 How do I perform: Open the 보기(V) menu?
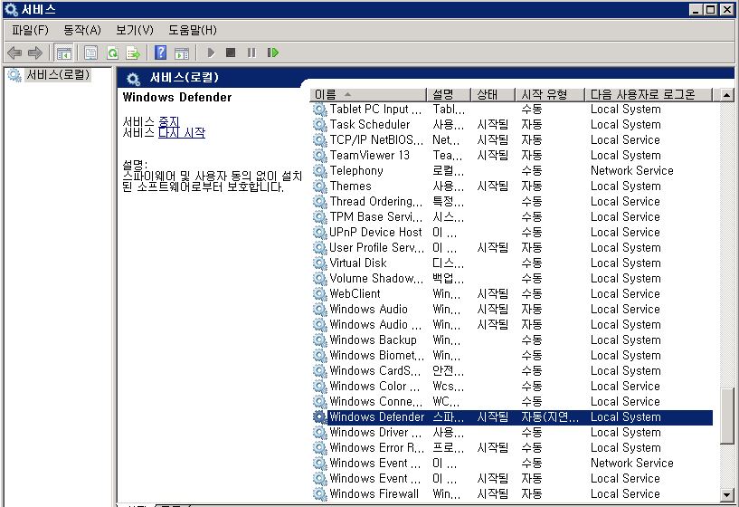tap(135, 30)
